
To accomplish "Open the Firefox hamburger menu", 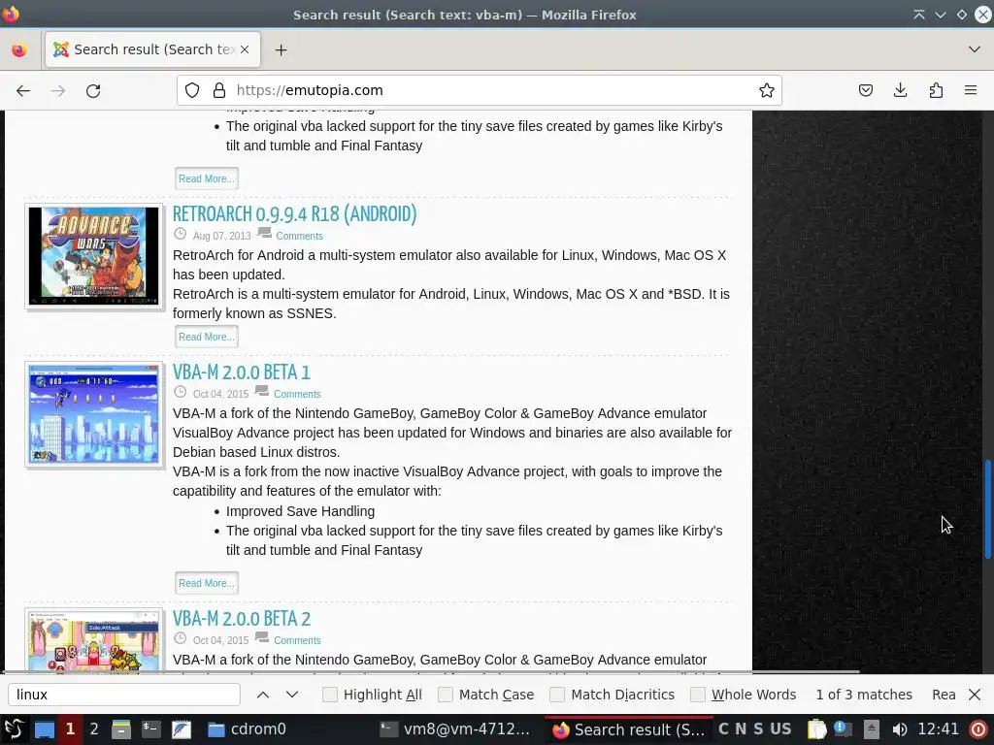I will click(x=971, y=90).
